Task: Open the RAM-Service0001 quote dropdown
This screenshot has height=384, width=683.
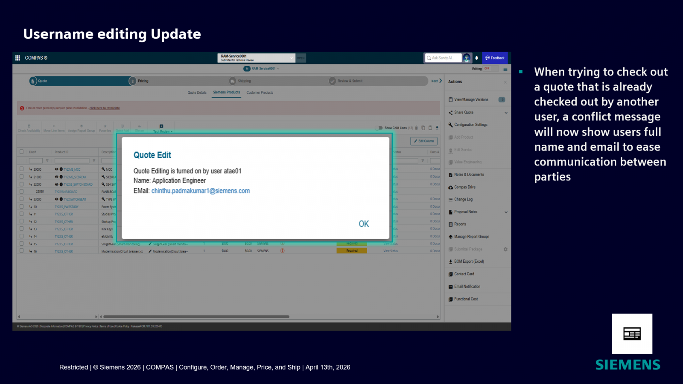Action: [292, 58]
